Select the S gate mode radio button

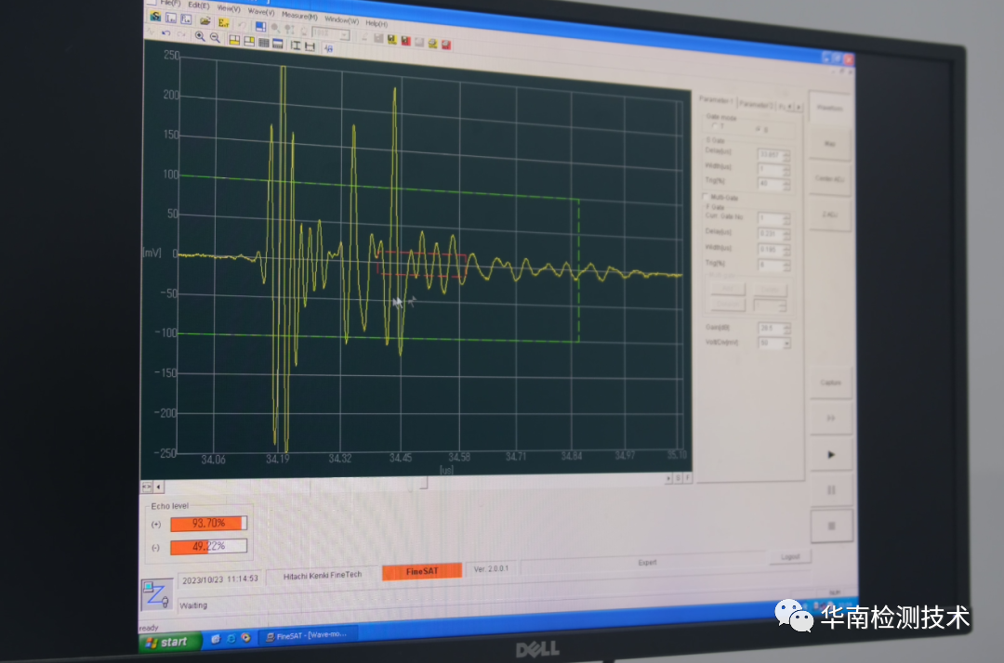[x=757, y=128]
